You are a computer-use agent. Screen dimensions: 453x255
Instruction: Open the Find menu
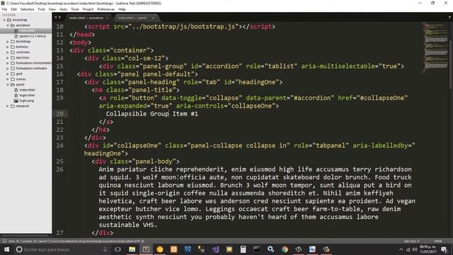[41, 9]
